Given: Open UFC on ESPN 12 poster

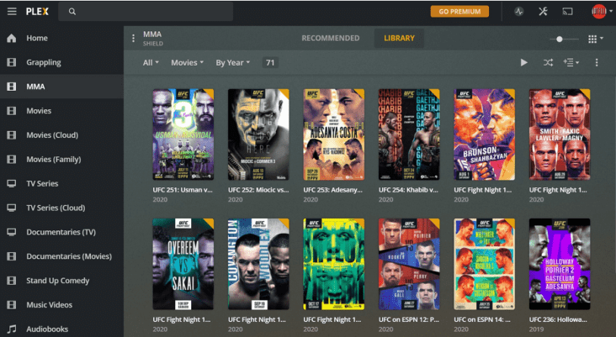Looking at the screenshot, I should tap(409, 264).
